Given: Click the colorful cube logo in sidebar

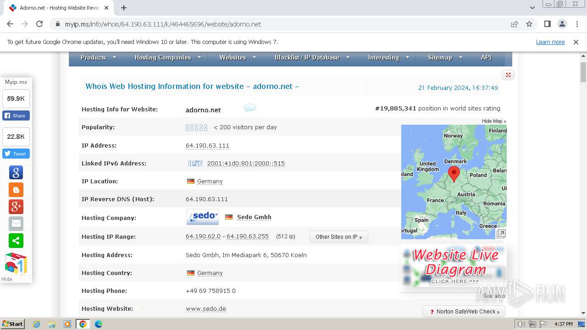Looking at the screenshot, I should (x=16, y=264).
